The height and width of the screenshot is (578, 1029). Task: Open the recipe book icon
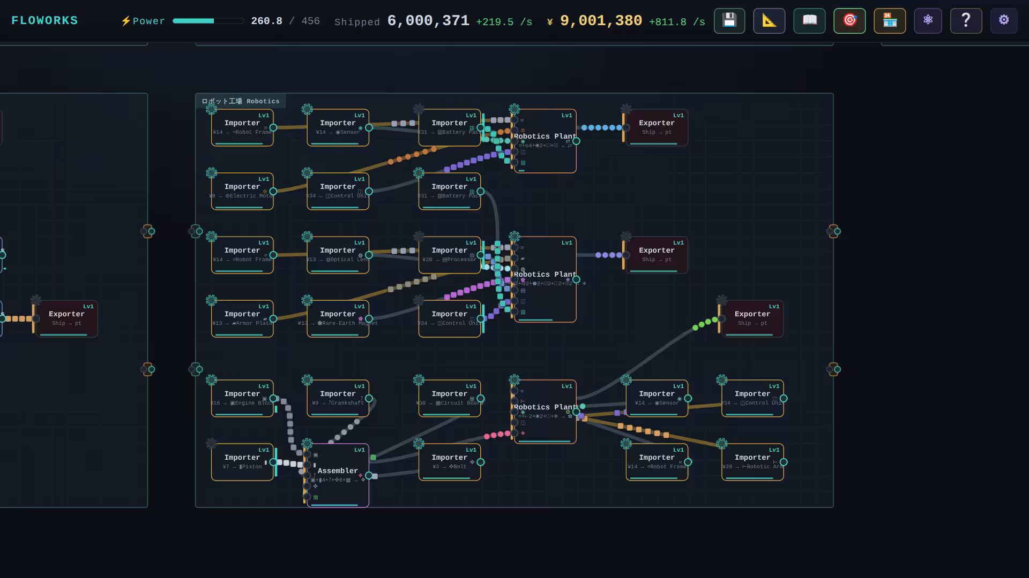[x=809, y=21]
